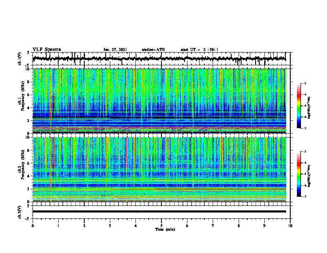The width and height of the screenshot is (327, 253).
Task: Click the ch.1 voltage waveform trace panel
Action: [x=161, y=59]
